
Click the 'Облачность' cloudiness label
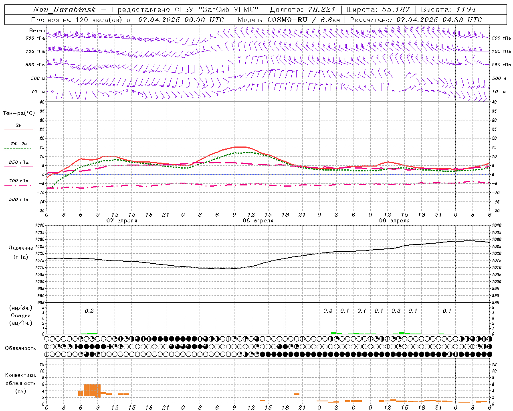tap(20, 348)
